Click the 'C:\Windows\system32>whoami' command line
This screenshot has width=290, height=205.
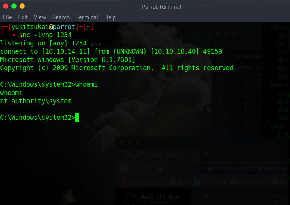[x=49, y=84]
